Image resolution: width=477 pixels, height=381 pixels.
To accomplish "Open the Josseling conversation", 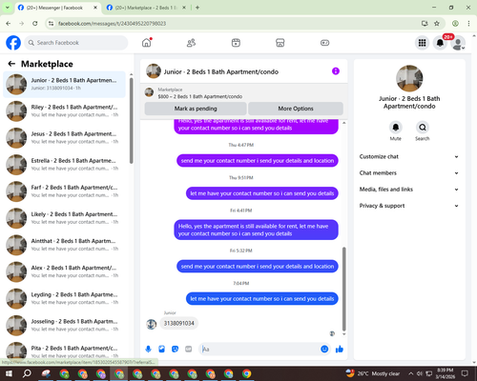I will (64, 326).
